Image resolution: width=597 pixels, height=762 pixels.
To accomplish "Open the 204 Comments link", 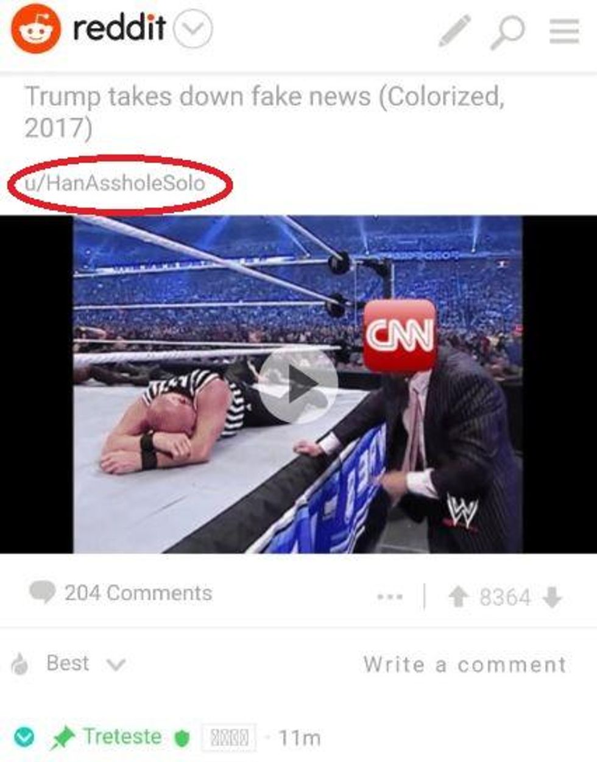I will tap(138, 593).
